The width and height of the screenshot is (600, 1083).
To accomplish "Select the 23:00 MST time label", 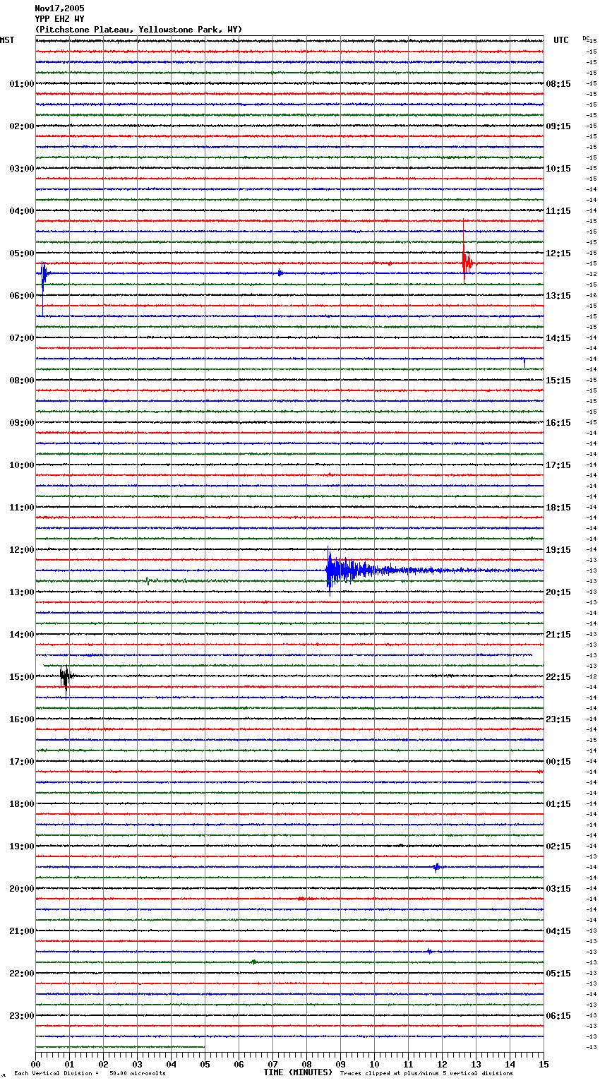I will pos(22,1016).
